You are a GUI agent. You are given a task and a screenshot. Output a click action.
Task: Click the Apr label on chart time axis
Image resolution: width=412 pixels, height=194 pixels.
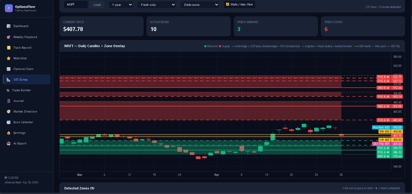point(216,174)
